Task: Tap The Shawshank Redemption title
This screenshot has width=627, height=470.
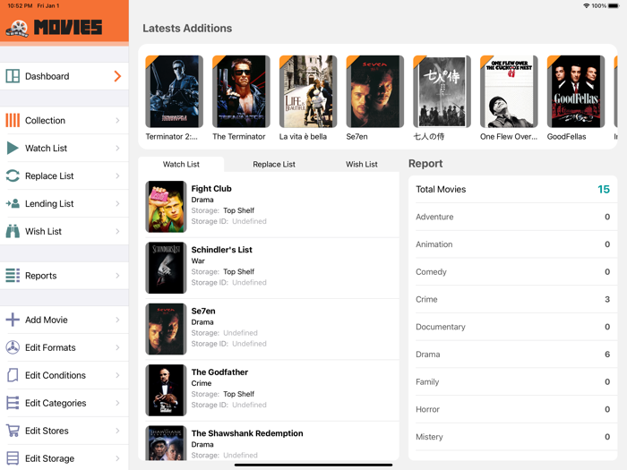Action: [247, 433]
